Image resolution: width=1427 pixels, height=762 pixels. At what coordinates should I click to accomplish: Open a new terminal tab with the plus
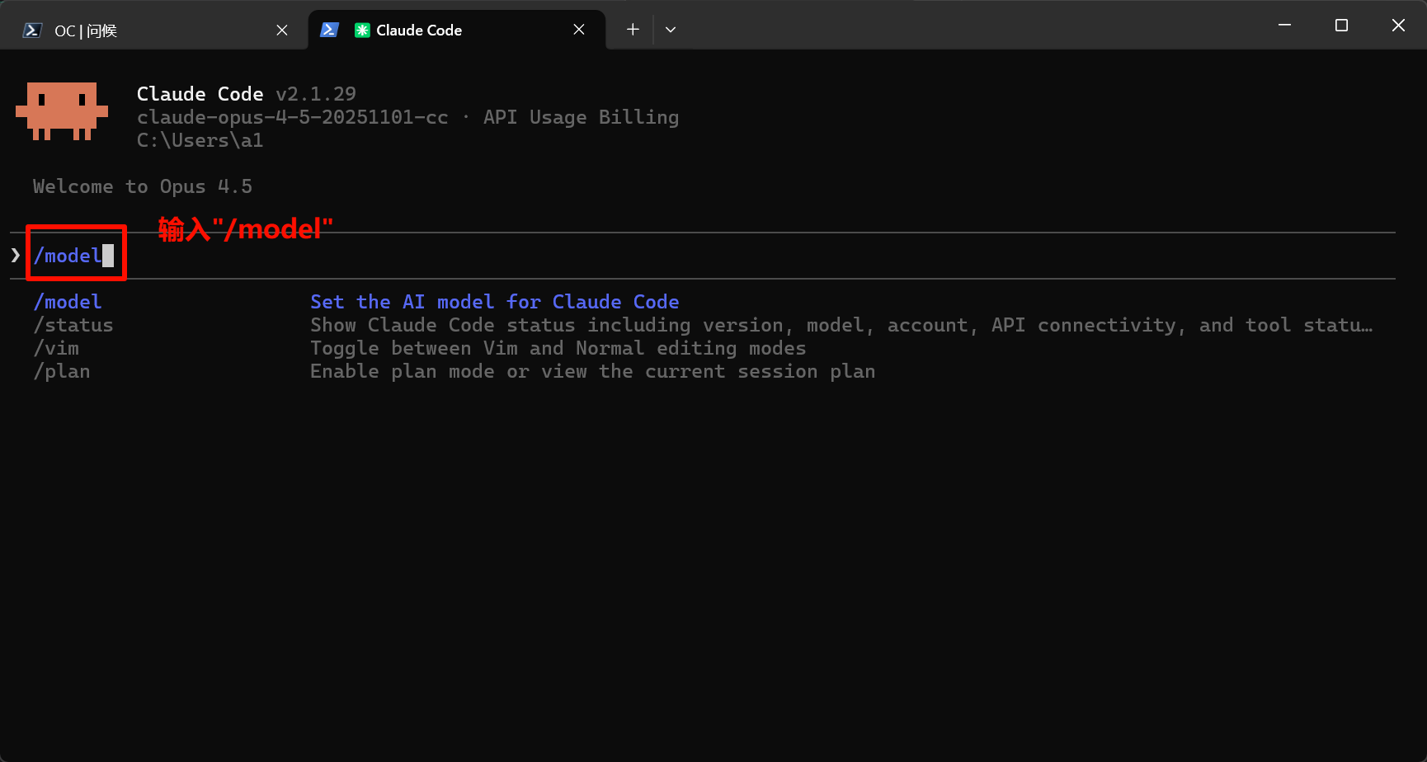[633, 30]
